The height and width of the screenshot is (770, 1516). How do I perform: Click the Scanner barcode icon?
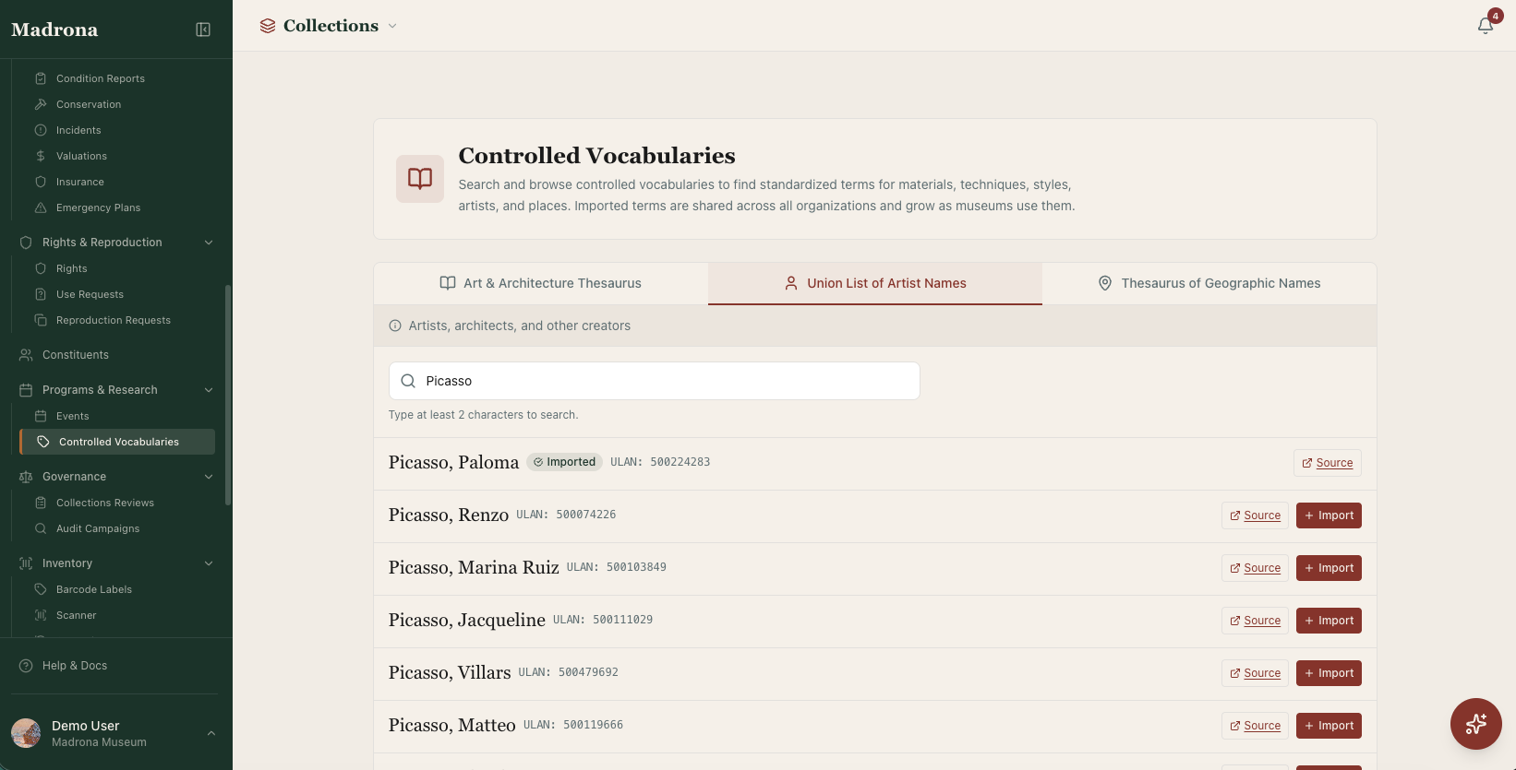(41, 615)
